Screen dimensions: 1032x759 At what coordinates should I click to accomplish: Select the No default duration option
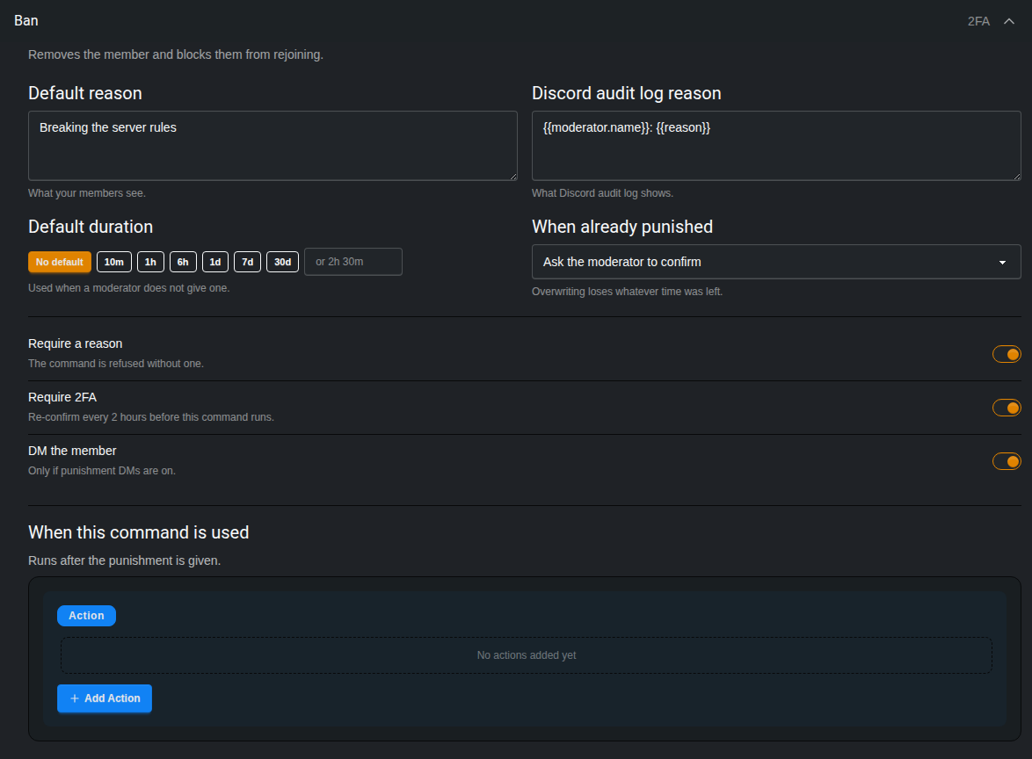(59, 262)
